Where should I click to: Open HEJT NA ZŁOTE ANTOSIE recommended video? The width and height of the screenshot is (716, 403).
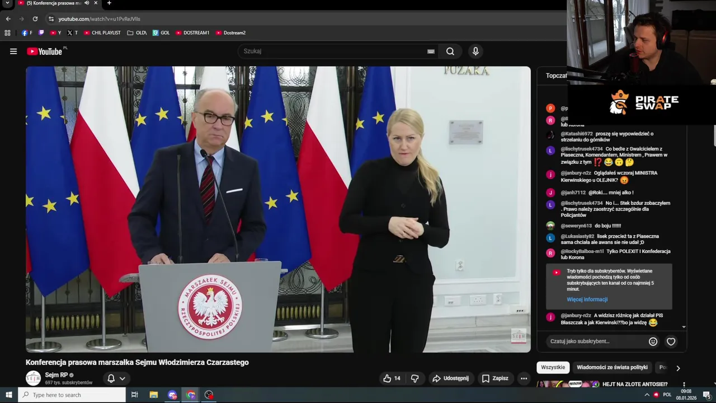[635, 385]
